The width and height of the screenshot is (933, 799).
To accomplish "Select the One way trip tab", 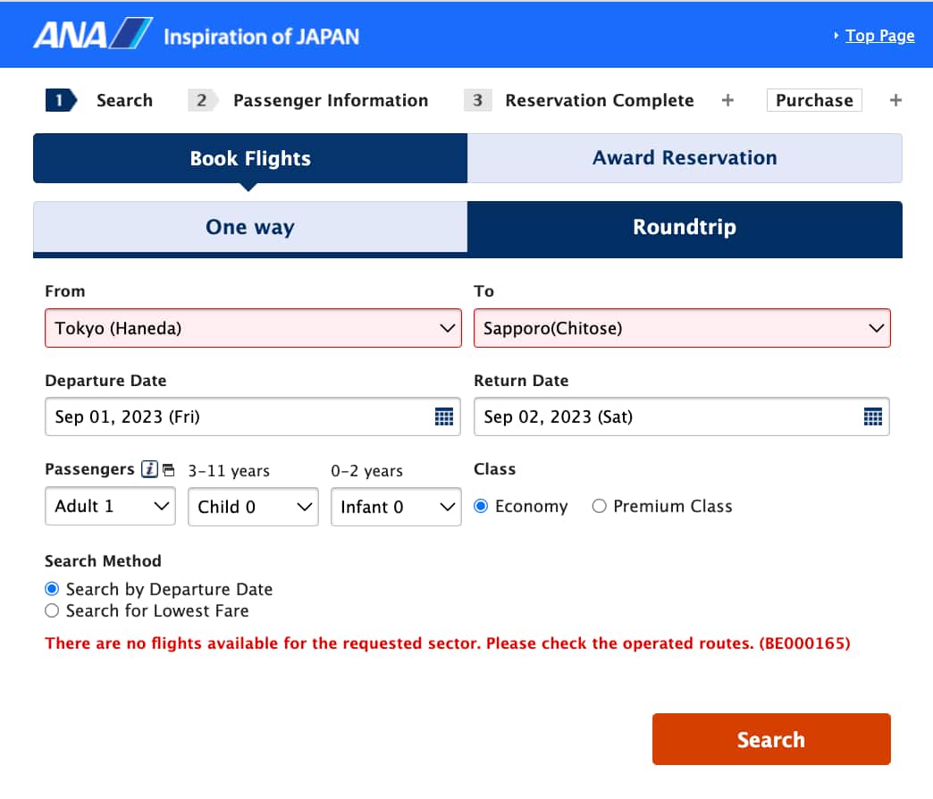I will click(250, 227).
